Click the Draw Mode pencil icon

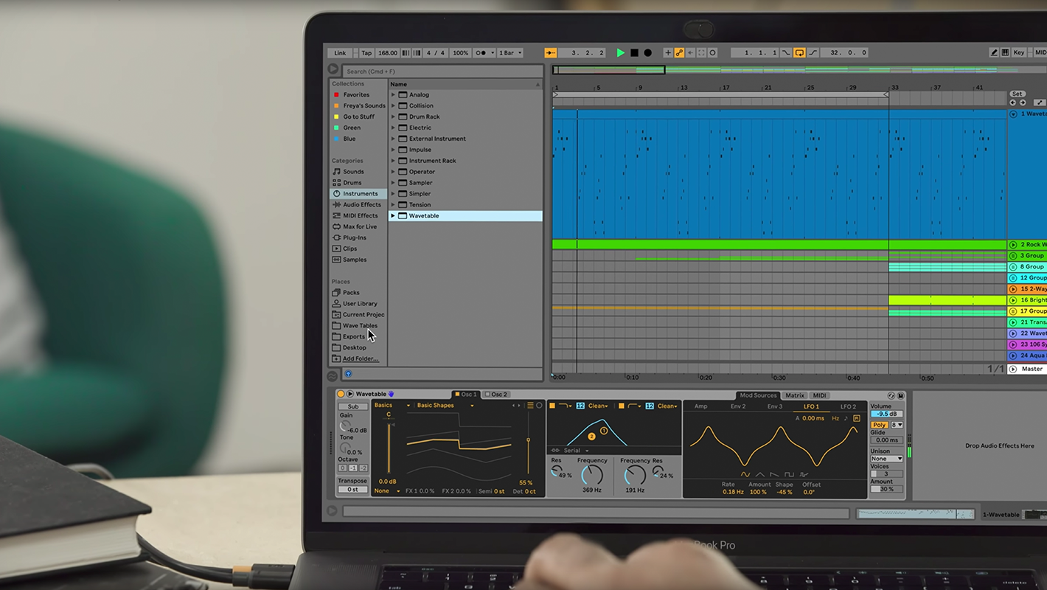994,53
